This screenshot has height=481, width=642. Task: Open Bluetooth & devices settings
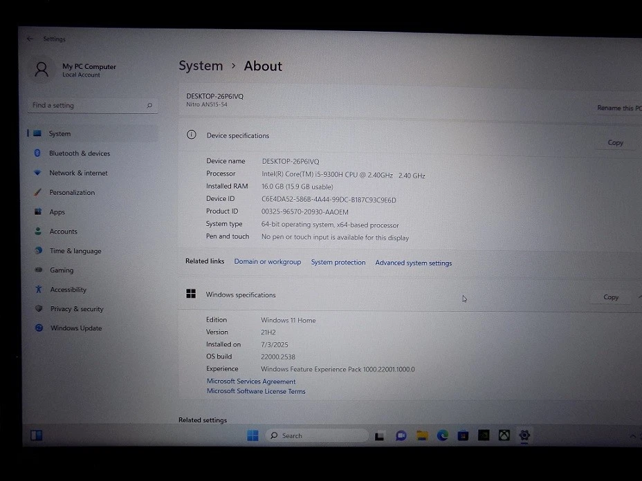coord(79,153)
